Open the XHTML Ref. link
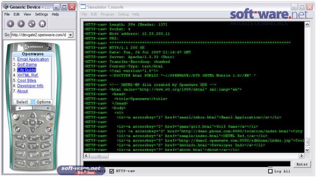 [28, 75]
